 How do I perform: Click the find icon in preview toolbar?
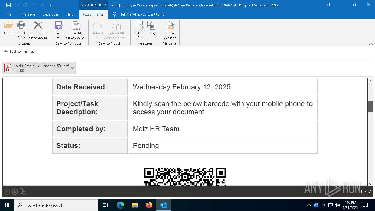click(x=23, y=192)
